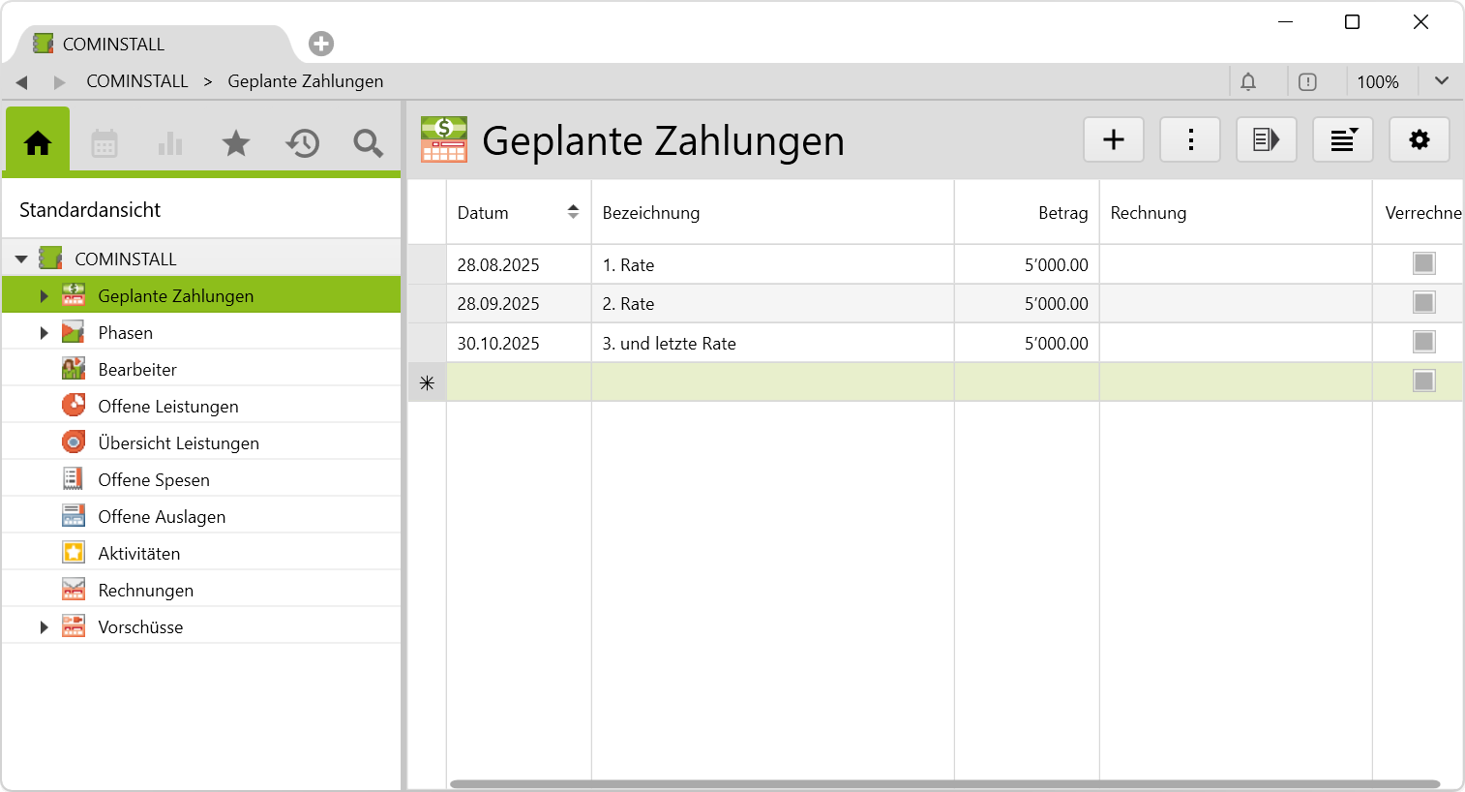The width and height of the screenshot is (1465, 792).
Task: Click the home icon in sidebar
Action: pos(38,143)
